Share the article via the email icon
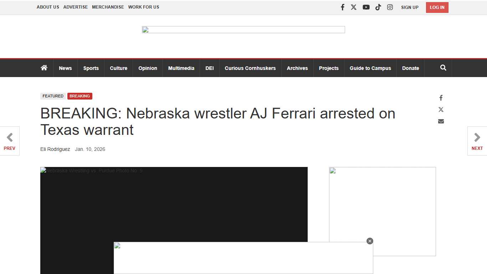 tap(441, 121)
